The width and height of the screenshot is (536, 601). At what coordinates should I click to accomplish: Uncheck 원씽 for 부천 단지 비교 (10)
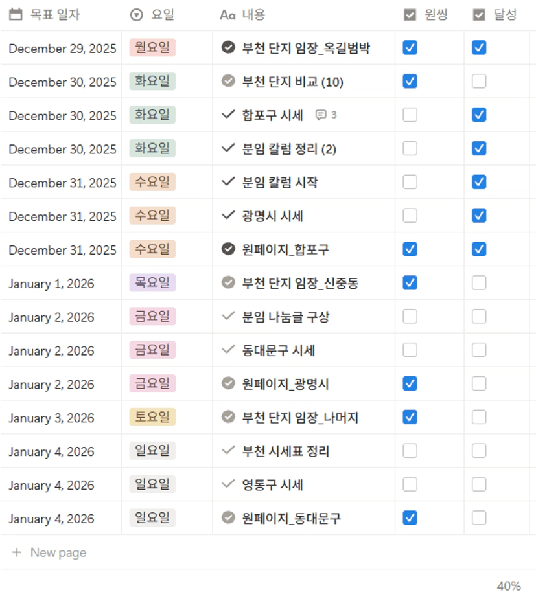(410, 81)
